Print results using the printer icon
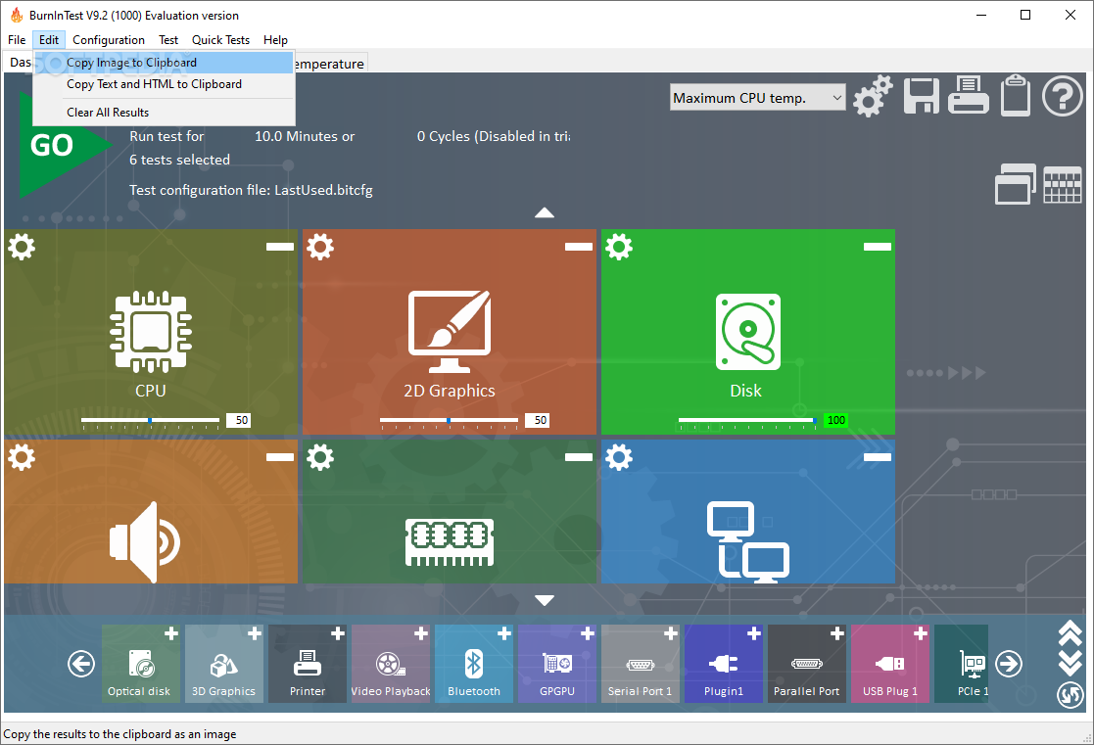 (x=969, y=96)
